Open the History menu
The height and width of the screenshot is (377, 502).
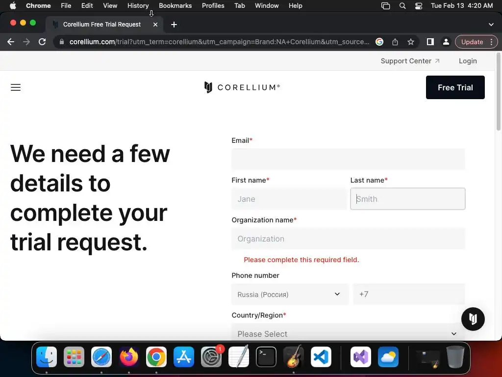click(x=138, y=5)
